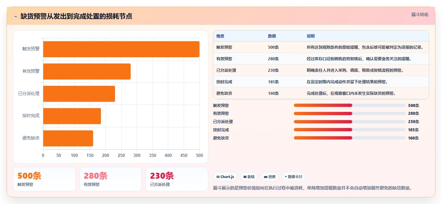
Task: Click the 漏斗转化 label in header
Action: 420,14
